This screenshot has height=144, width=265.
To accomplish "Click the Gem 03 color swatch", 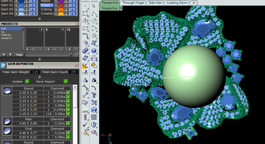I will pyautogui.click(x=21, y=10).
